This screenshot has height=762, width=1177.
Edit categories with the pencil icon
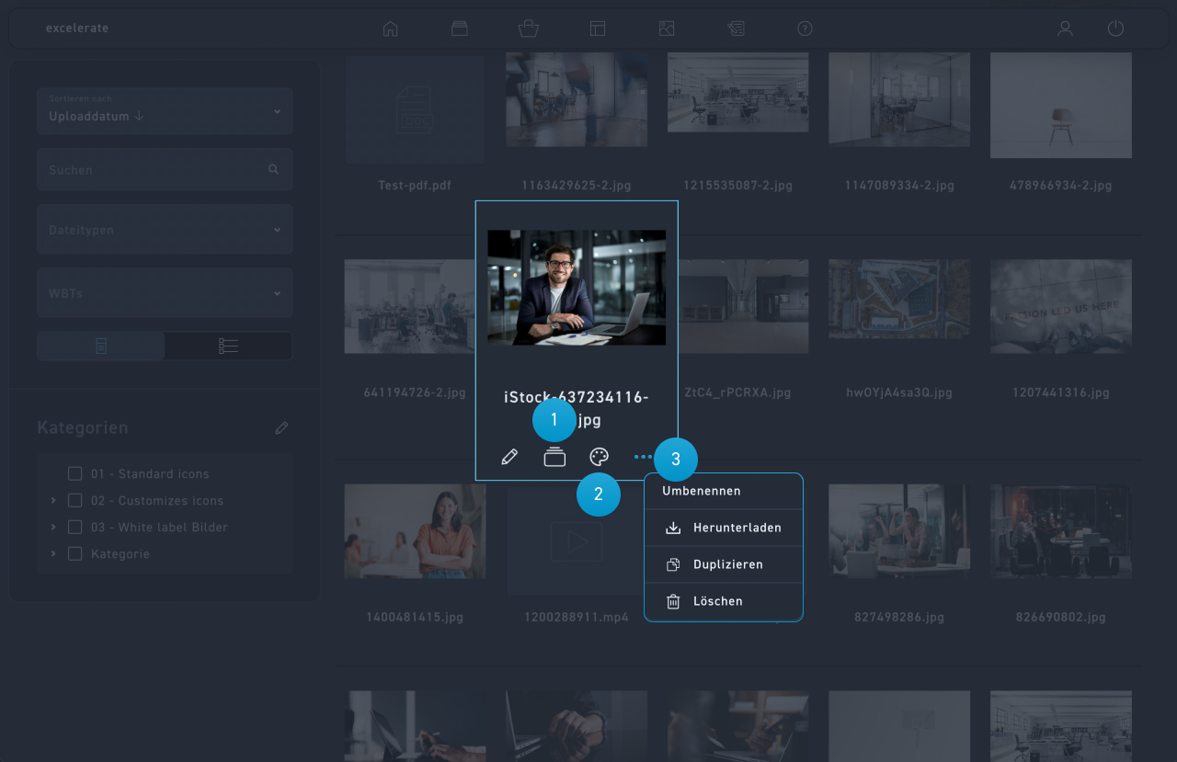(x=281, y=428)
